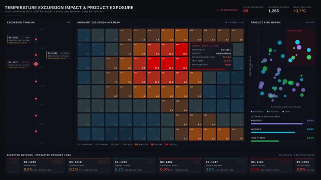Click the heatmap cell showing 10.8
The height and width of the screenshot is (180, 321).
pos(154,63)
